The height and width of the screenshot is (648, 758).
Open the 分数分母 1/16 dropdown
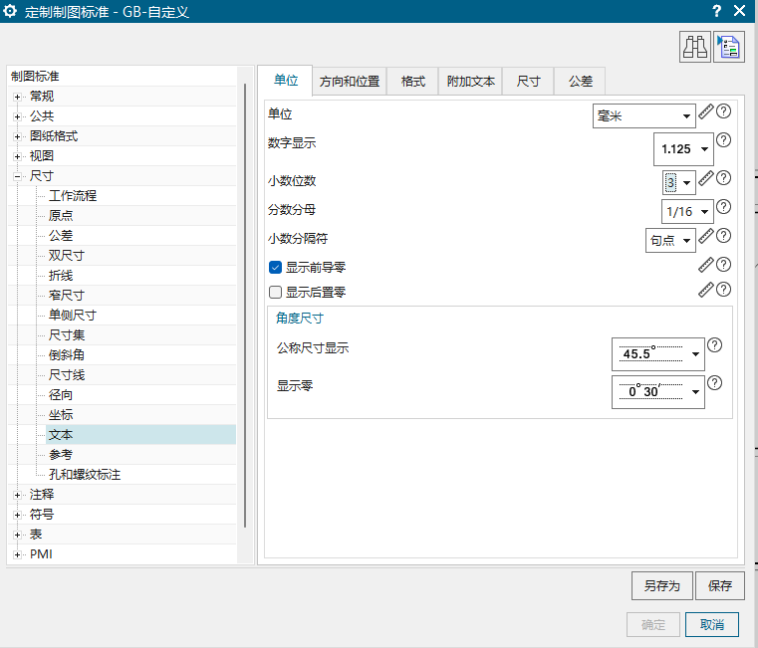(x=687, y=212)
